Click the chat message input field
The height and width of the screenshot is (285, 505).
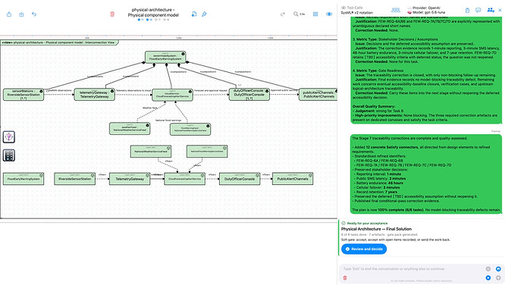(x=412, y=268)
